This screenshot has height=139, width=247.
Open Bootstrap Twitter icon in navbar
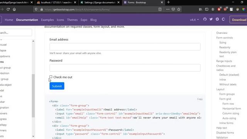211,19
